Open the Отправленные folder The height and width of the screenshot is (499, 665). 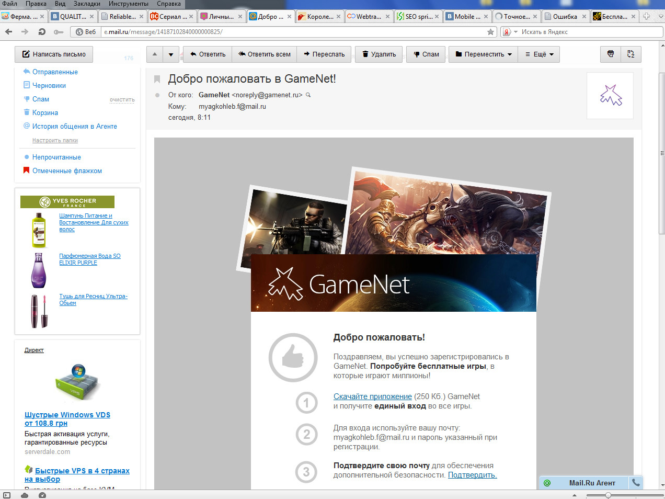55,72
